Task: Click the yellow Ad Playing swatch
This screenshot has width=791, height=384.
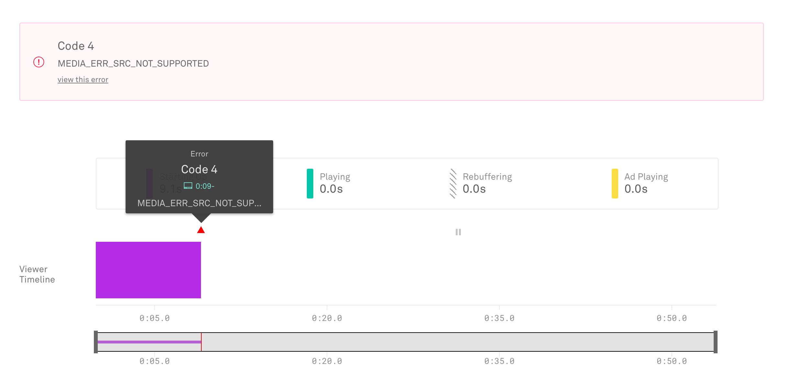Action: tap(615, 183)
